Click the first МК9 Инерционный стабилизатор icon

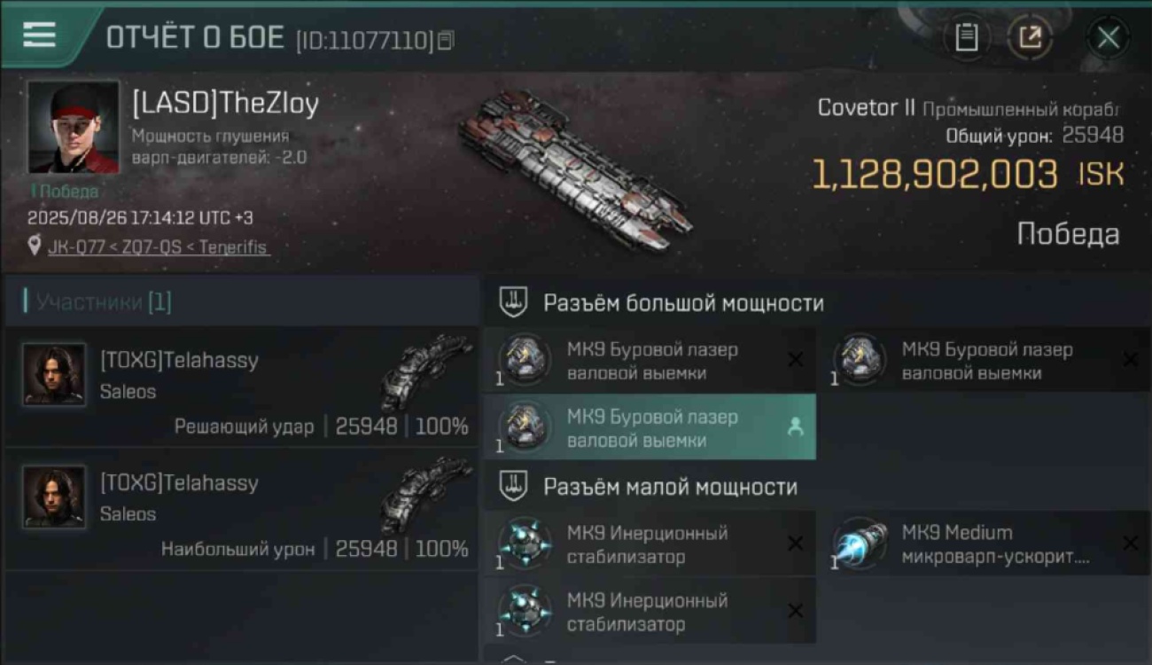(524, 543)
